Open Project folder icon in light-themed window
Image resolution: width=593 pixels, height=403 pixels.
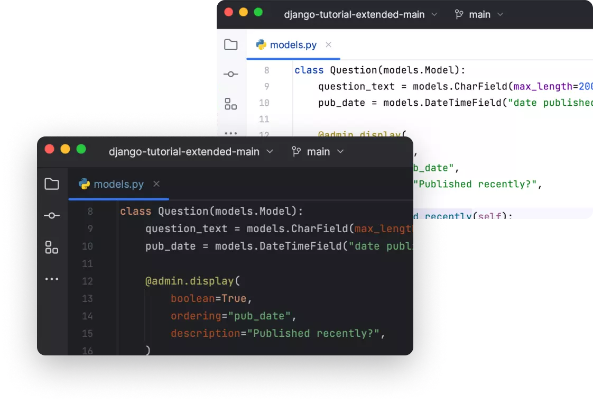(x=231, y=45)
